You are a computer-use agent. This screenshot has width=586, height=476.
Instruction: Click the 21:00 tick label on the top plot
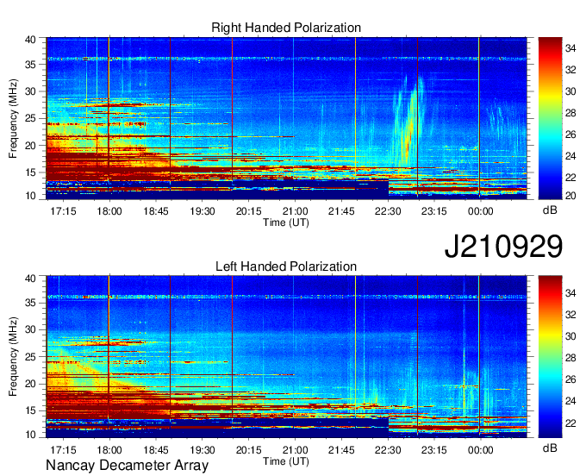click(296, 211)
